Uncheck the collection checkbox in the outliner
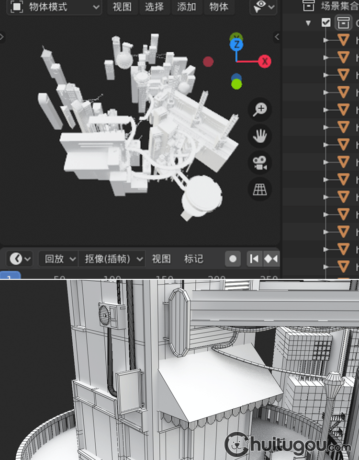Viewport: 359px width, 460px height. [326, 23]
